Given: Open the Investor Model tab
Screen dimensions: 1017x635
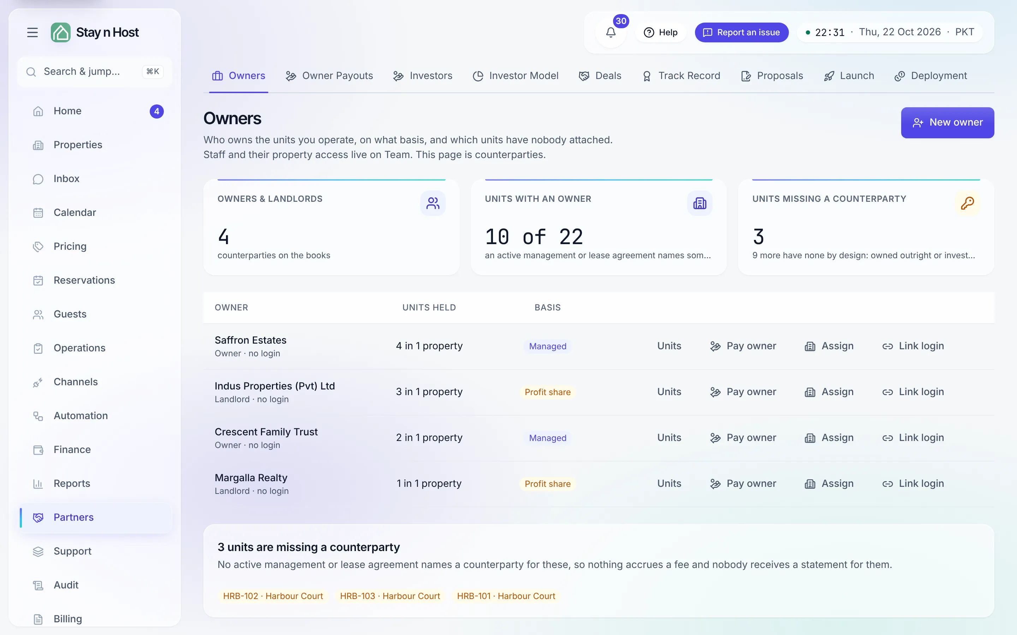Looking at the screenshot, I should click(516, 75).
